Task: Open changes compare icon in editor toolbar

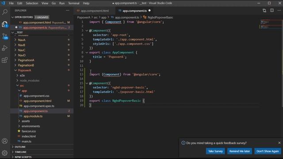Action: point(264,11)
